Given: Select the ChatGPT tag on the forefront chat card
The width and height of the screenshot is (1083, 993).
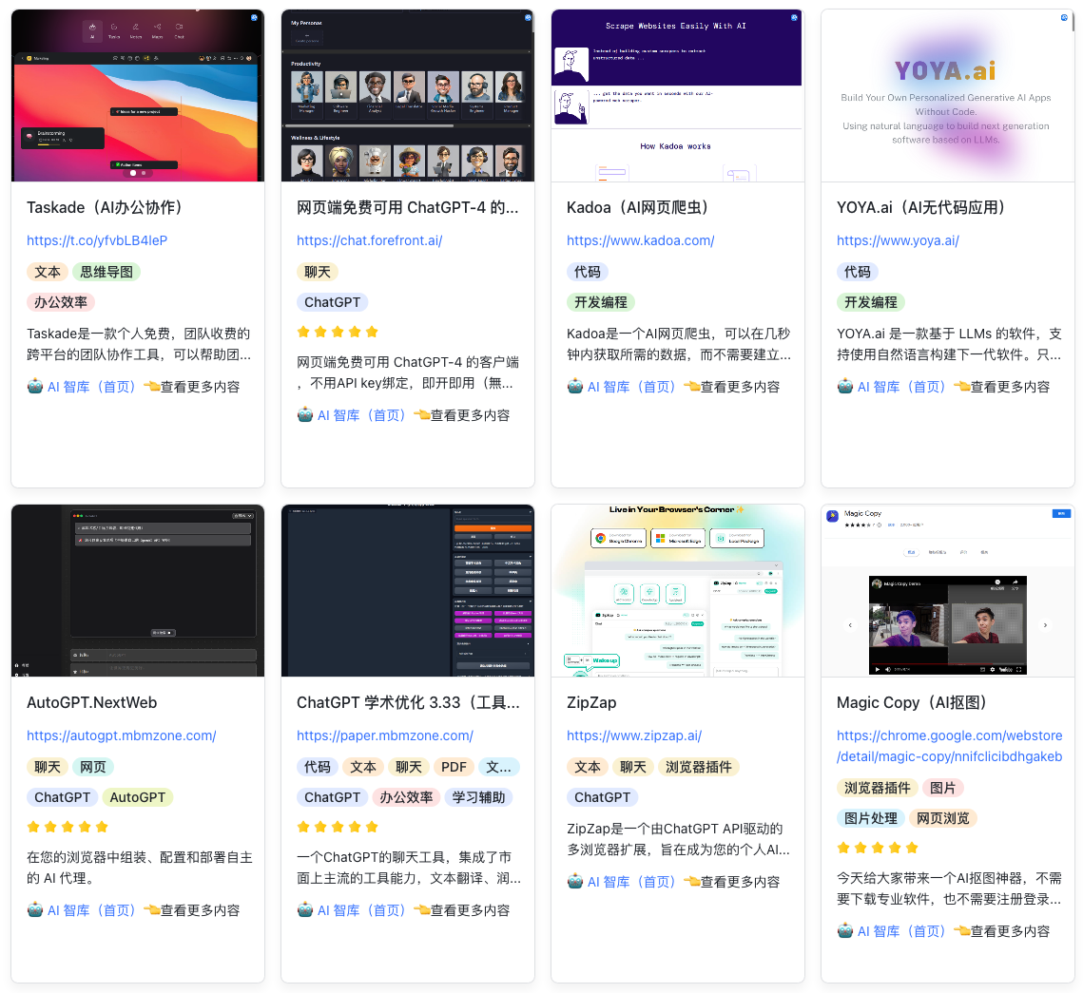Looking at the screenshot, I should pyautogui.click(x=332, y=302).
